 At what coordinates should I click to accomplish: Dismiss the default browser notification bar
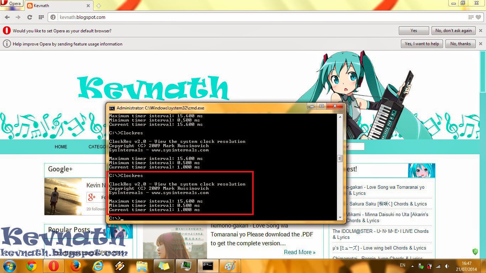[x=481, y=31]
